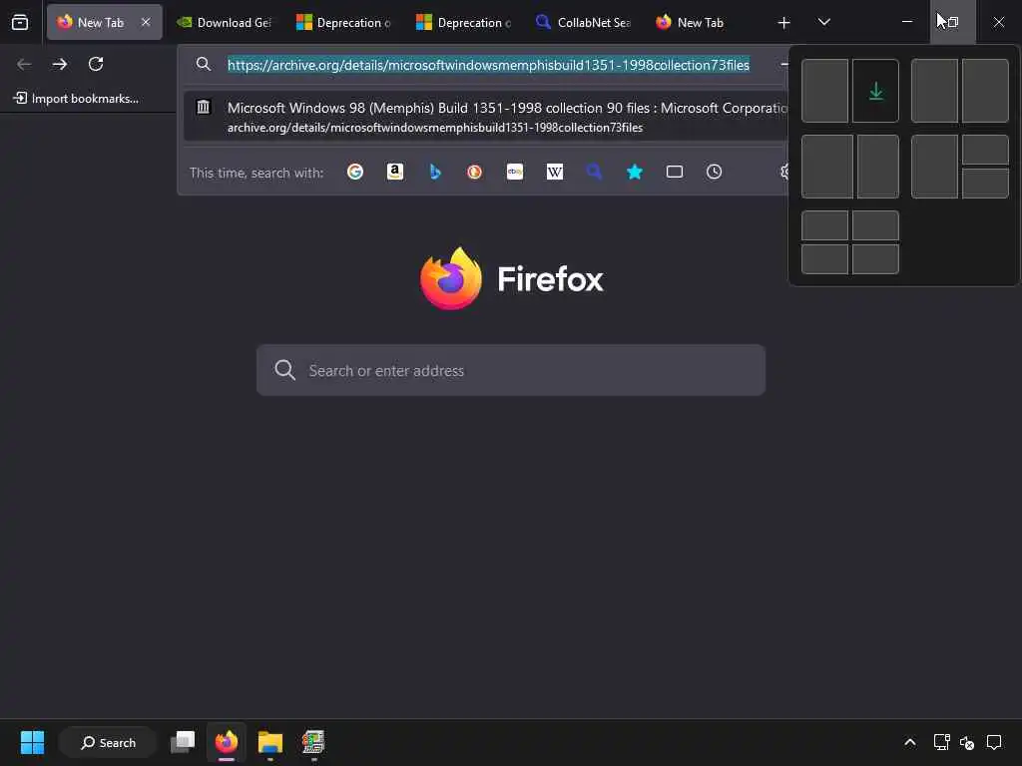Click the archive.org site icon in suggestion
1022x766 pixels.
point(204,107)
